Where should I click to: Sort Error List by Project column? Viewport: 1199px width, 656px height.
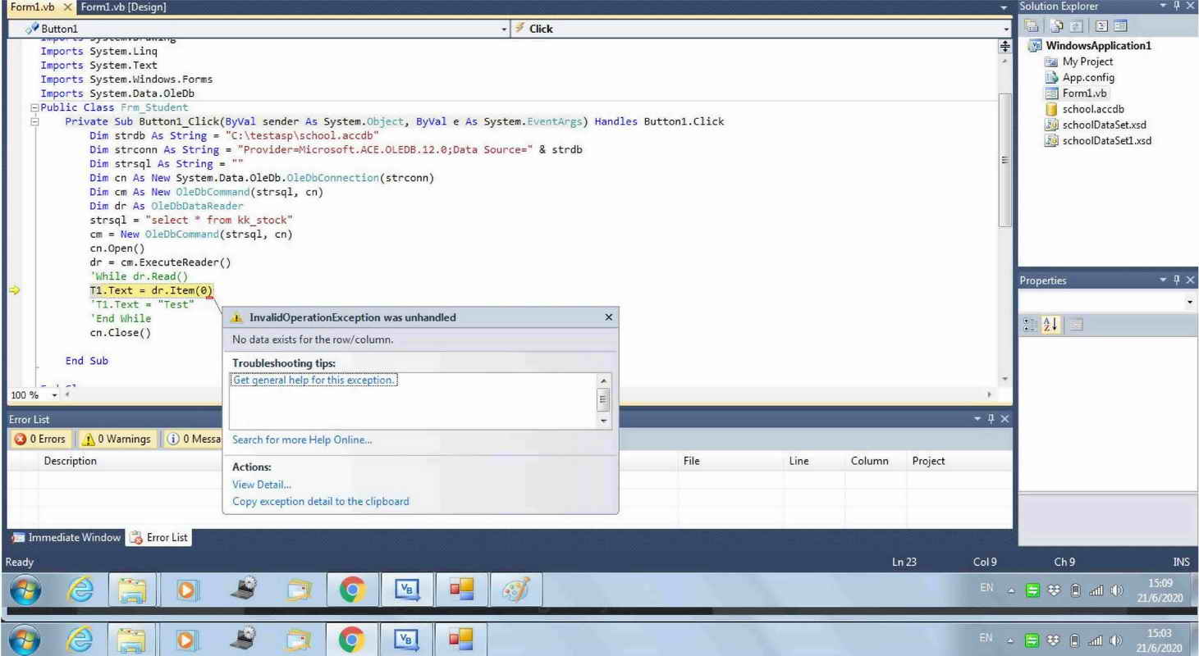pos(929,461)
